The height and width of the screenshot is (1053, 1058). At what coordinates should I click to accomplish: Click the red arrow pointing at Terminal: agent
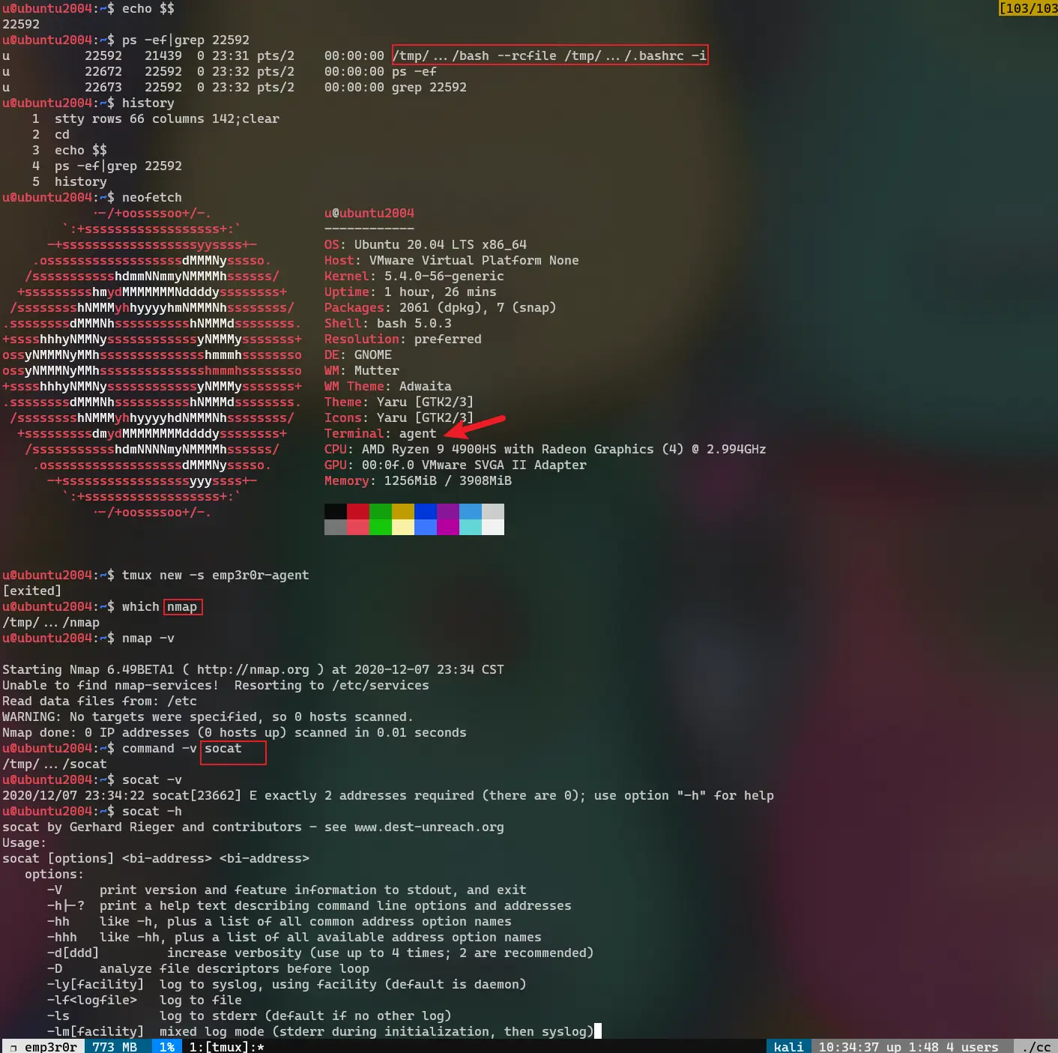pyautogui.click(x=475, y=426)
